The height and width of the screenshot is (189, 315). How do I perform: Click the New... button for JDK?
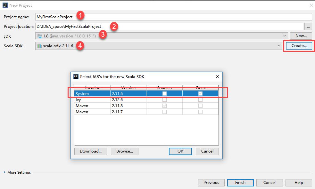[x=301, y=36]
